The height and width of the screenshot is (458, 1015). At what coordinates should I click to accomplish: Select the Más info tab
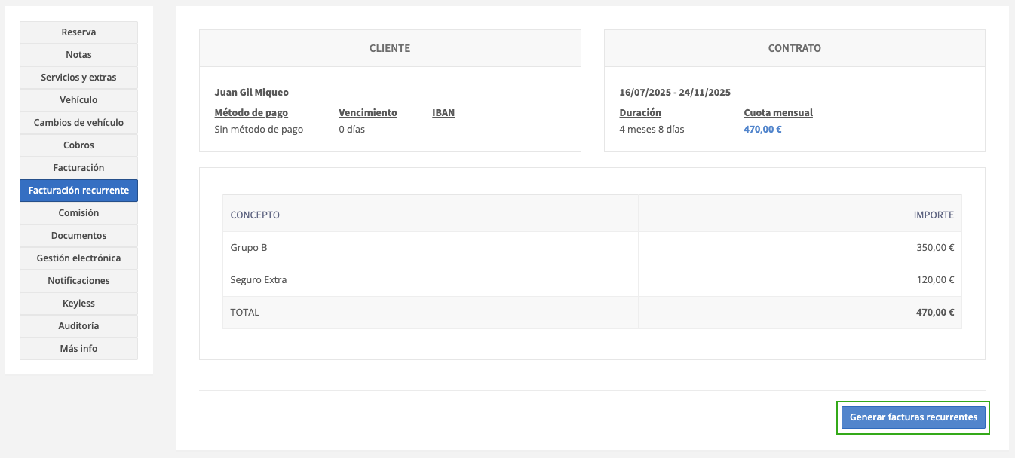pyautogui.click(x=78, y=349)
